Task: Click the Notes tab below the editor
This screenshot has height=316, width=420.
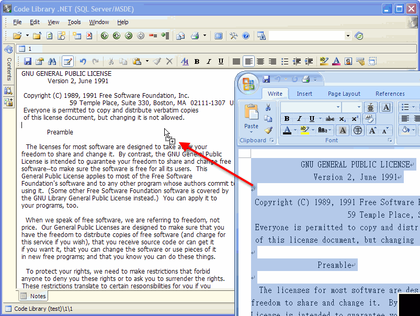Action: [34, 296]
